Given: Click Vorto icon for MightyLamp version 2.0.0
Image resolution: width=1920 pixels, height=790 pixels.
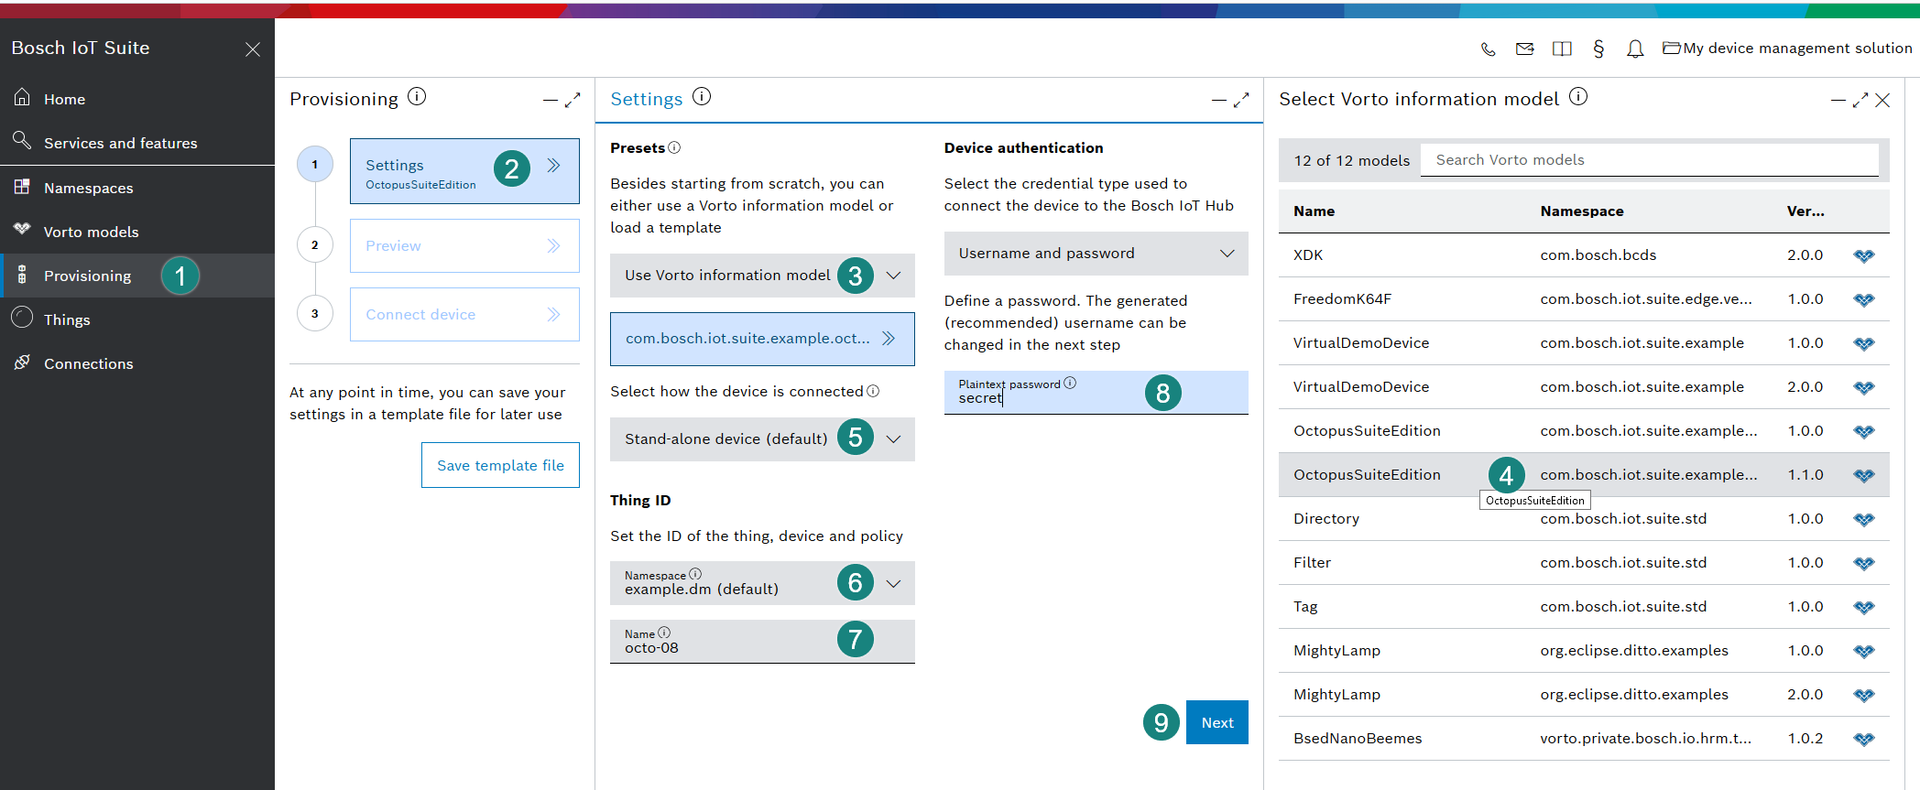Looking at the screenshot, I should point(1864,695).
